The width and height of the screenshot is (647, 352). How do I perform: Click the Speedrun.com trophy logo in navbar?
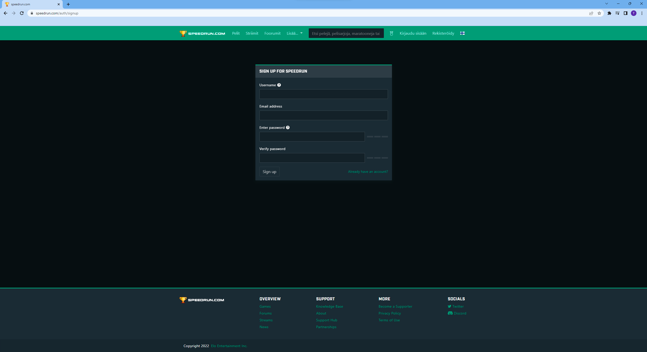tap(183, 33)
